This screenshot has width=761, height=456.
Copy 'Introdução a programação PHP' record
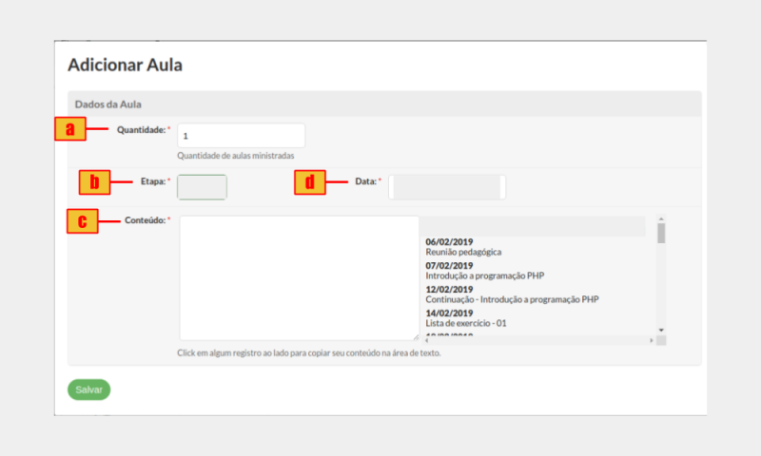tap(485, 275)
